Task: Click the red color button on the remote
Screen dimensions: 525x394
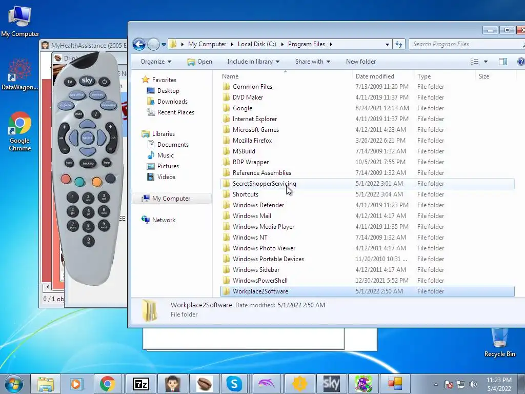Action: 66,179
